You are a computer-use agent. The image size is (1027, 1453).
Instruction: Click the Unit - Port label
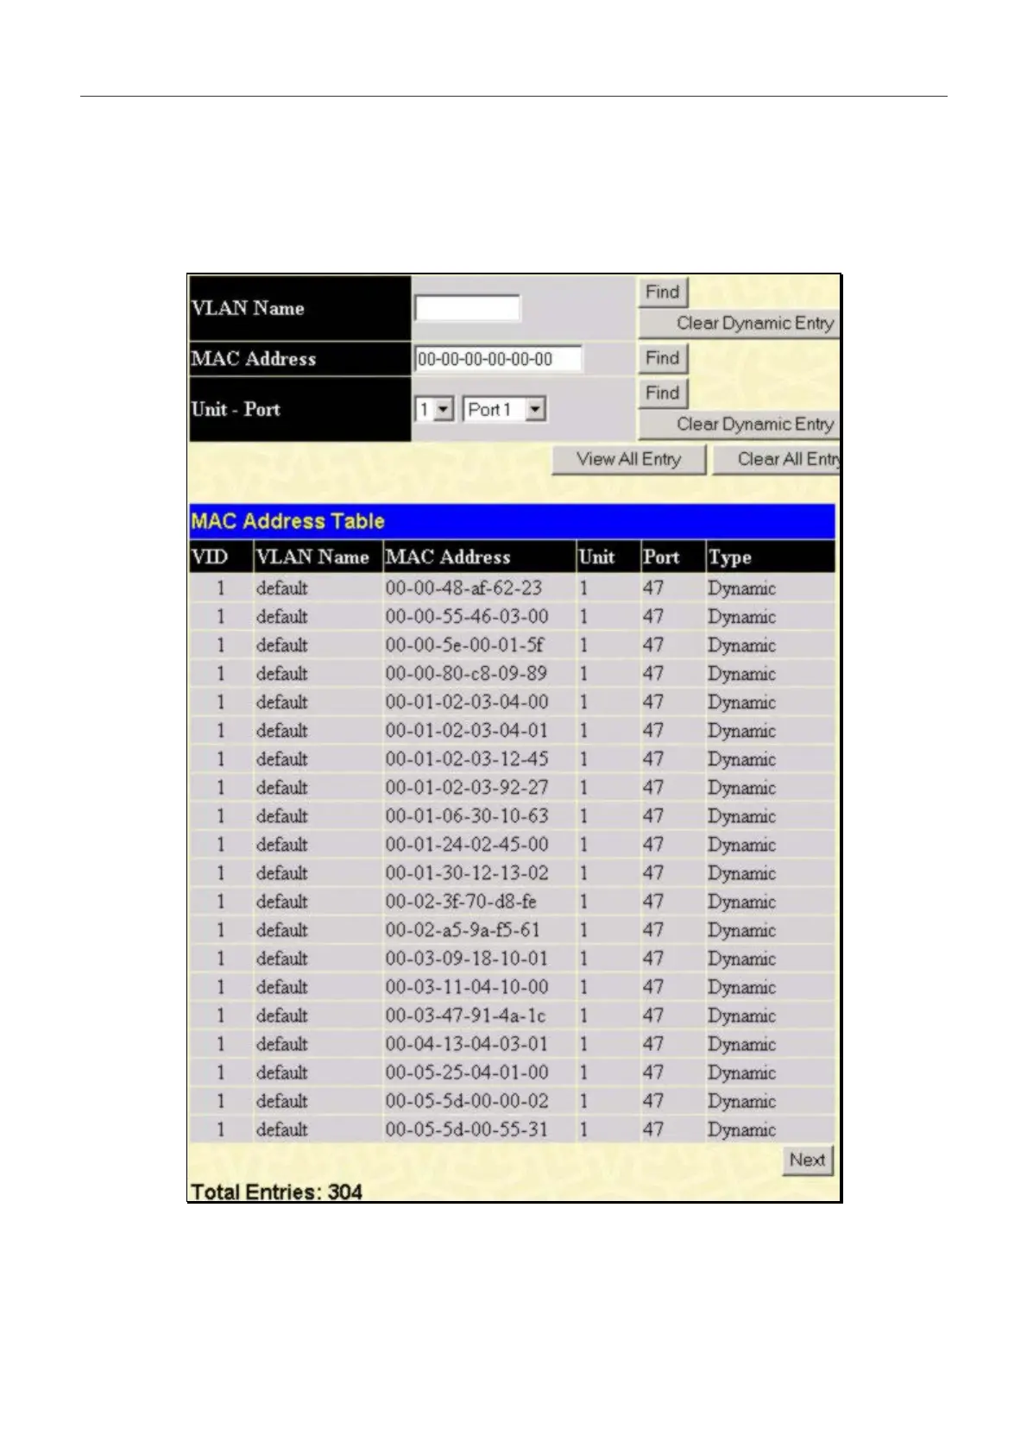point(236,410)
